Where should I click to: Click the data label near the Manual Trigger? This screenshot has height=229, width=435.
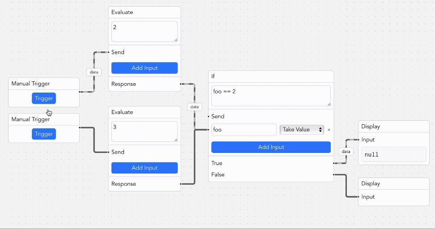pos(94,72)
